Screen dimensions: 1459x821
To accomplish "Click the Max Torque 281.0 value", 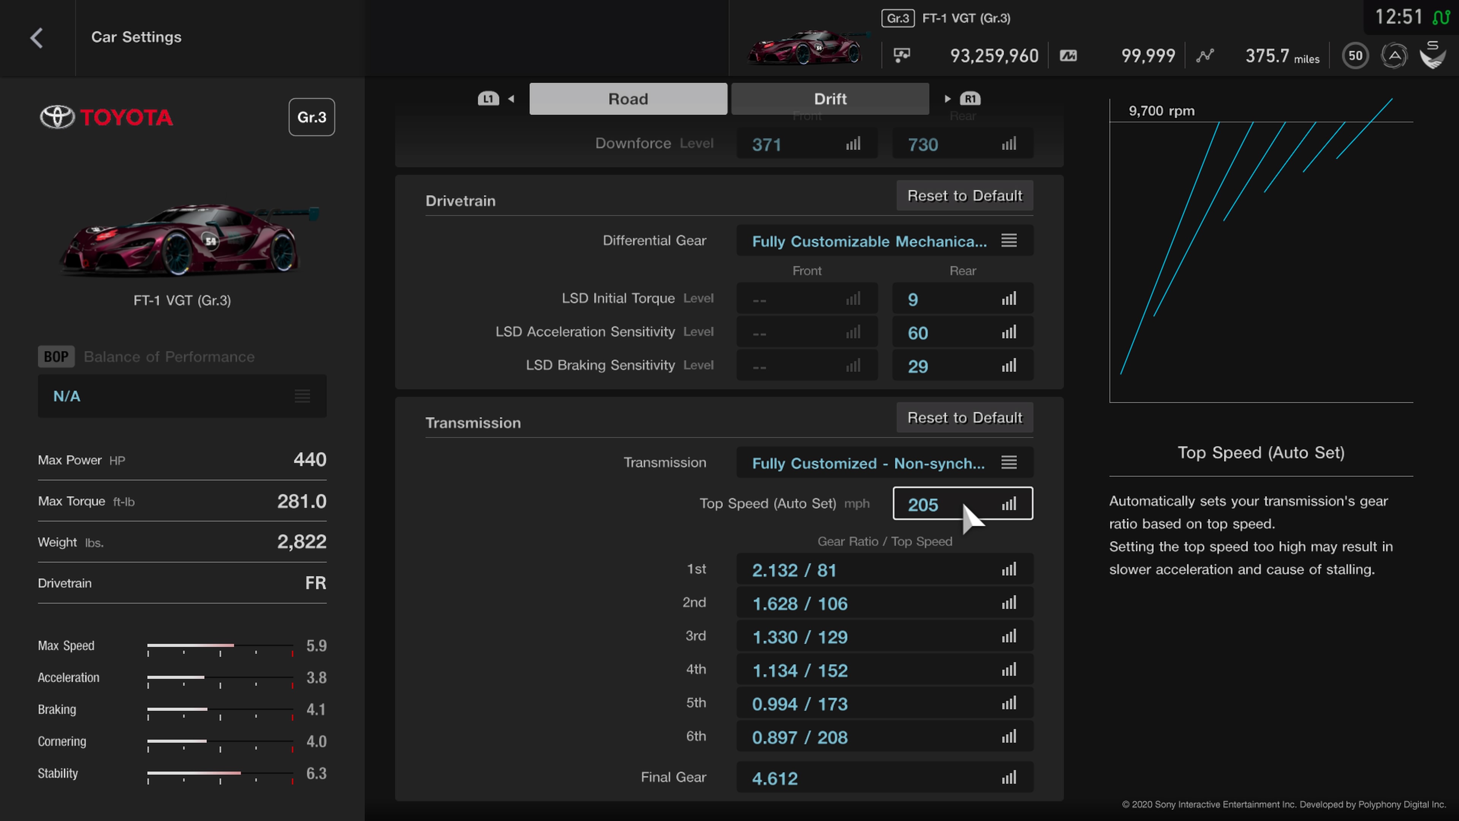I will click(301, 501).
